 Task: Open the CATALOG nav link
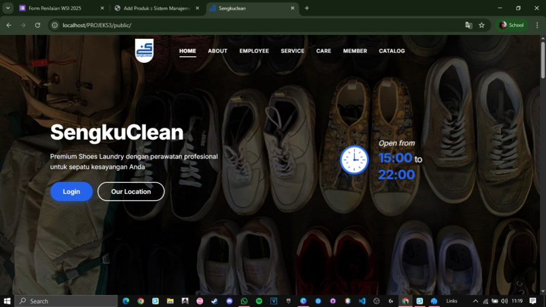click(x=391, y=51)
